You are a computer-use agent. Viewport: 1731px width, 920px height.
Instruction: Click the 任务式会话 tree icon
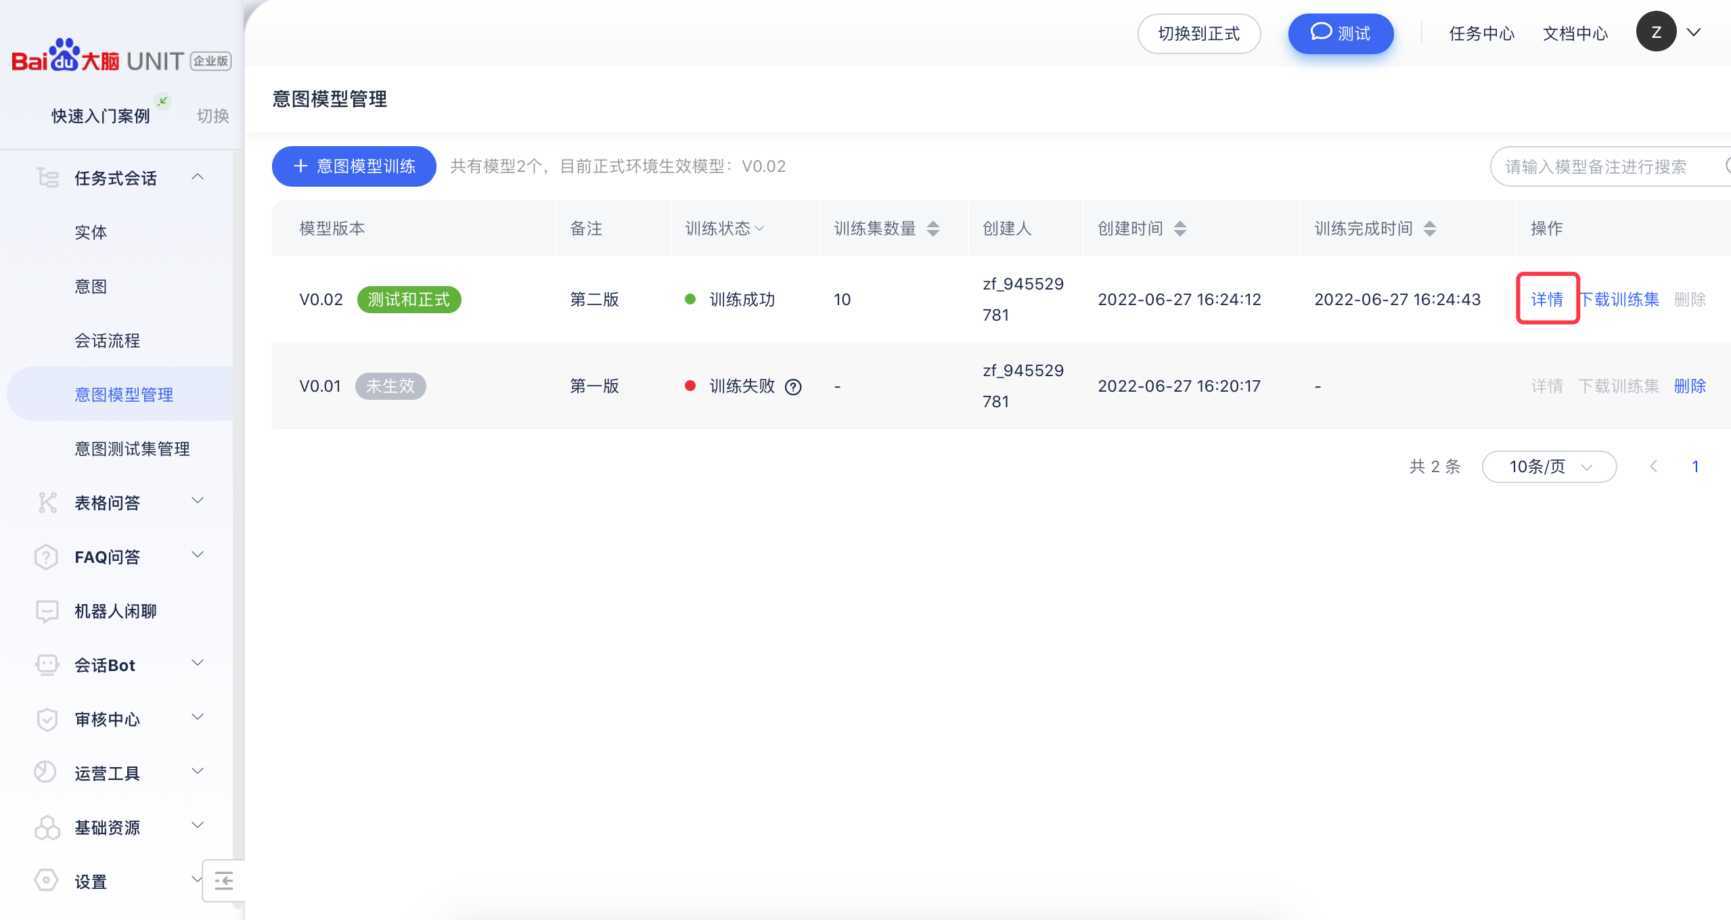click(47, 178)
